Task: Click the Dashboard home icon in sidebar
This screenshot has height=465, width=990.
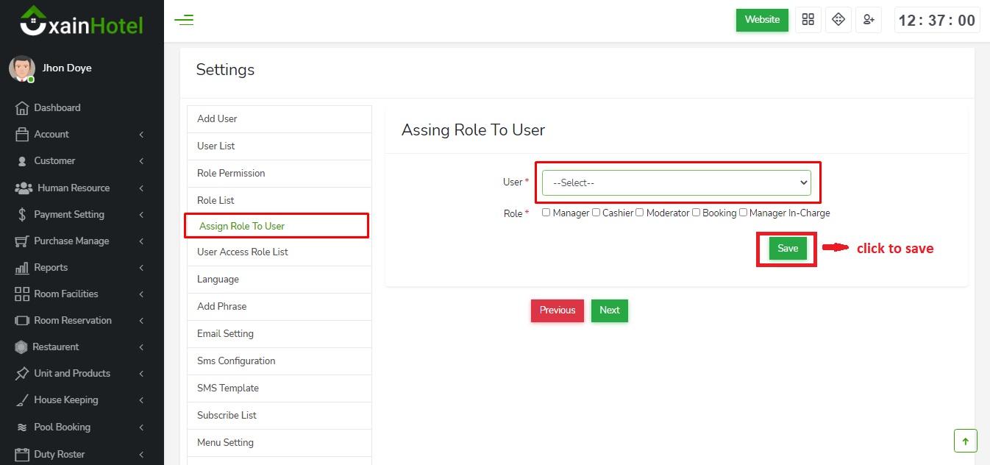Action: click(22, 108)
